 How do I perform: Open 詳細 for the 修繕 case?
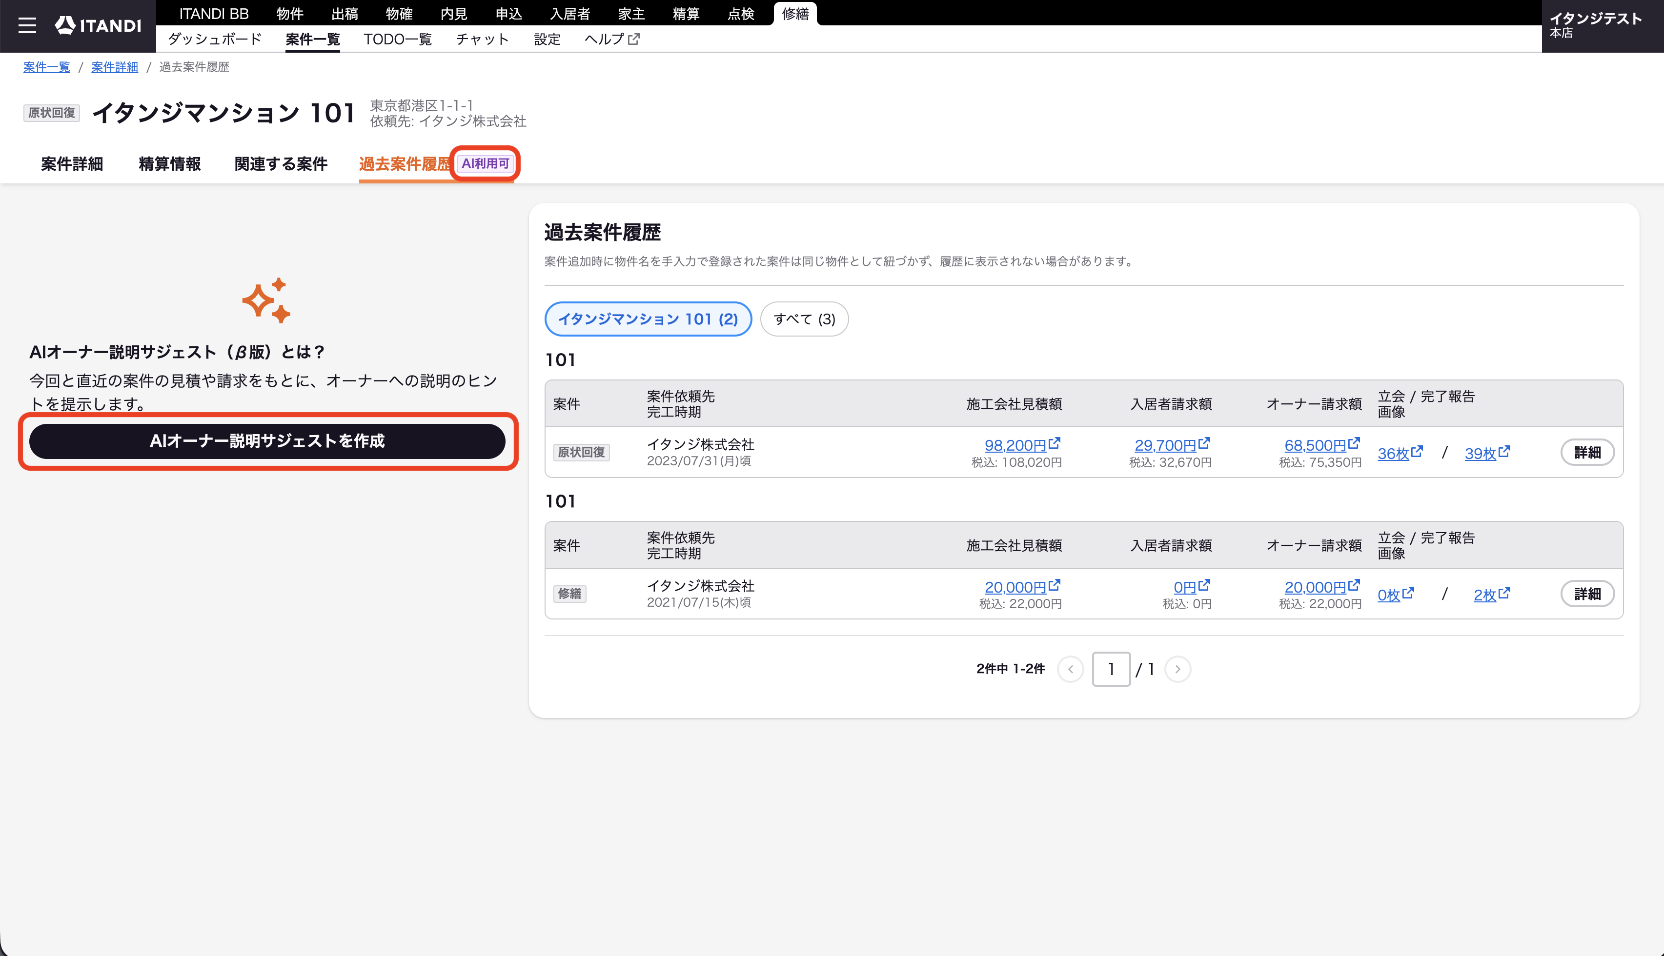[1587, 594]
